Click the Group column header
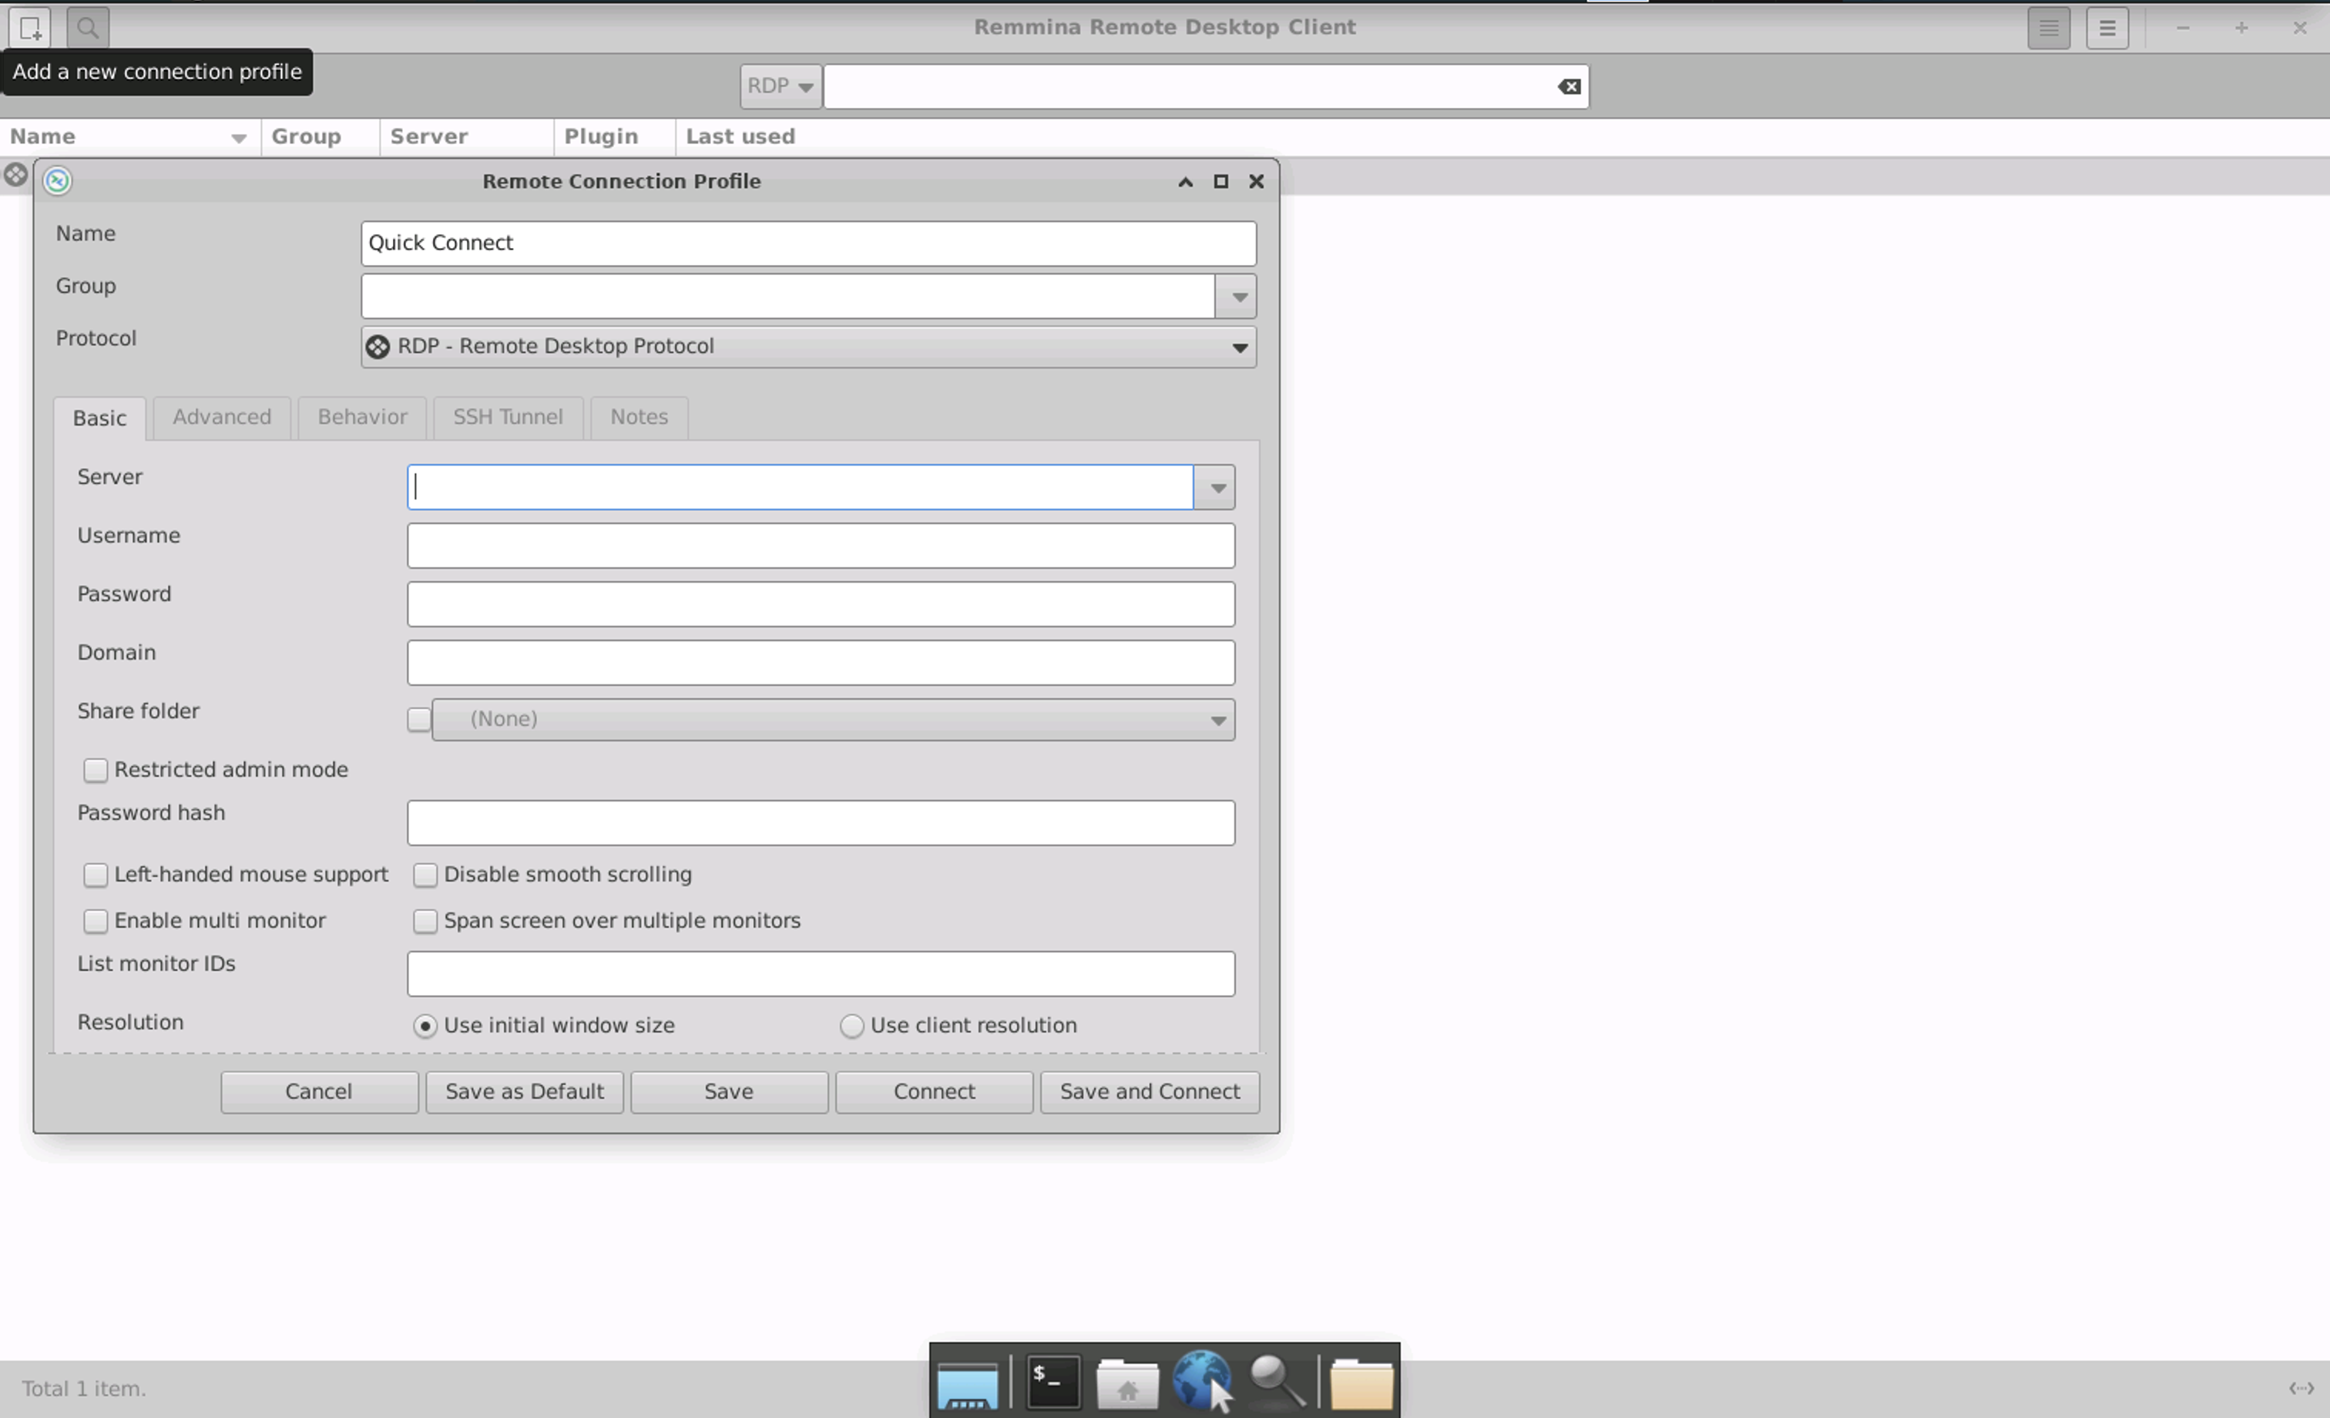Screen dimensions: 2330x1418 (321, 137)
